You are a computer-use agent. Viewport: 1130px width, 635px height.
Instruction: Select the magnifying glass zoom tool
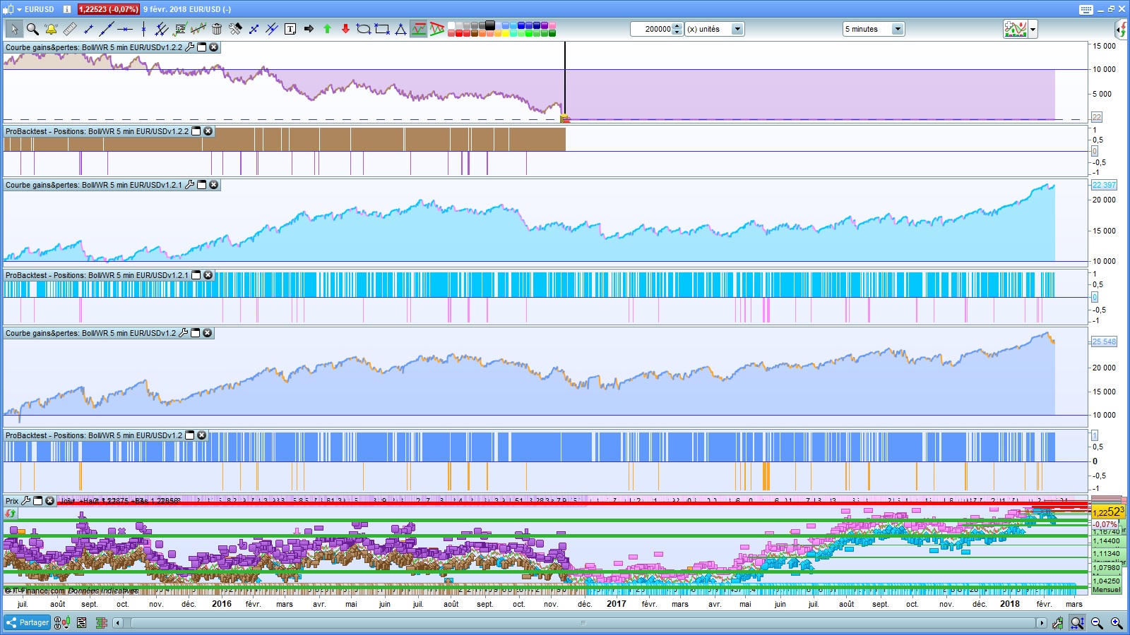[32, 29]
